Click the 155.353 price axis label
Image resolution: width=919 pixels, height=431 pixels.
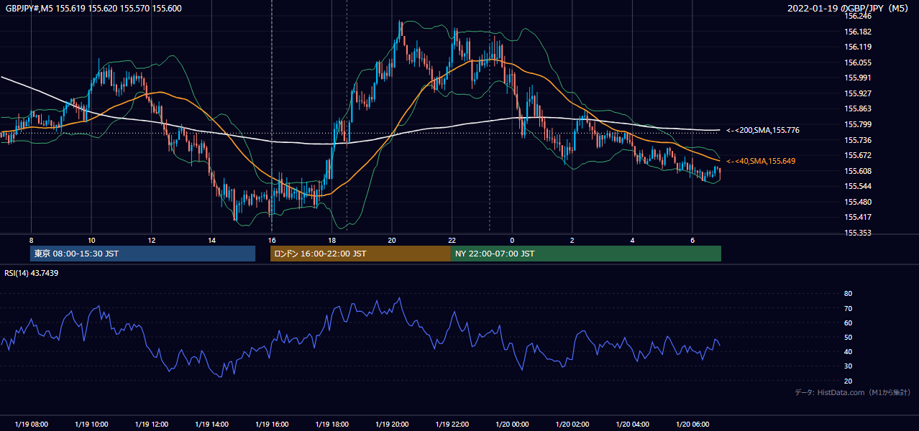point(858,233)
